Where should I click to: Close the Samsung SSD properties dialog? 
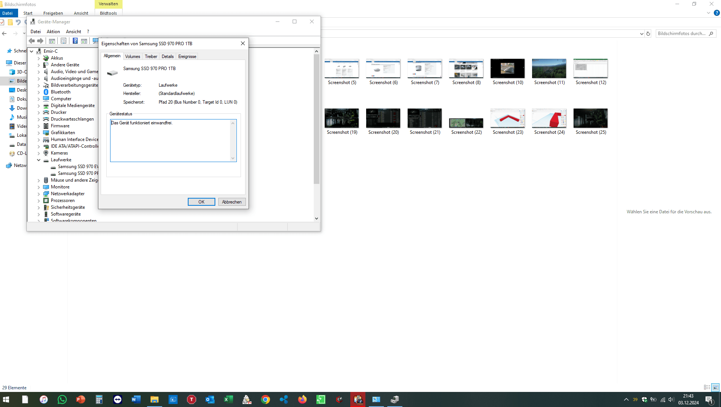(x=243, y=43)
